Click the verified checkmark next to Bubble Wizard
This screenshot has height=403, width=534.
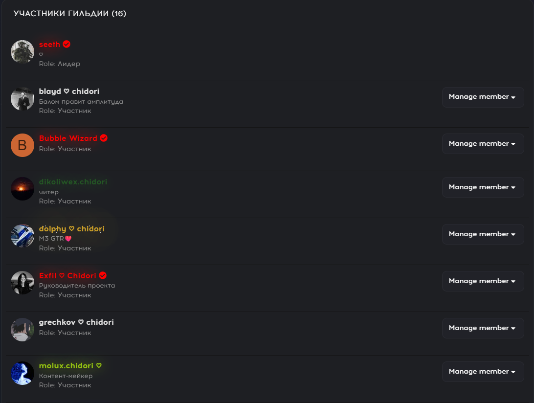point(103,138)
